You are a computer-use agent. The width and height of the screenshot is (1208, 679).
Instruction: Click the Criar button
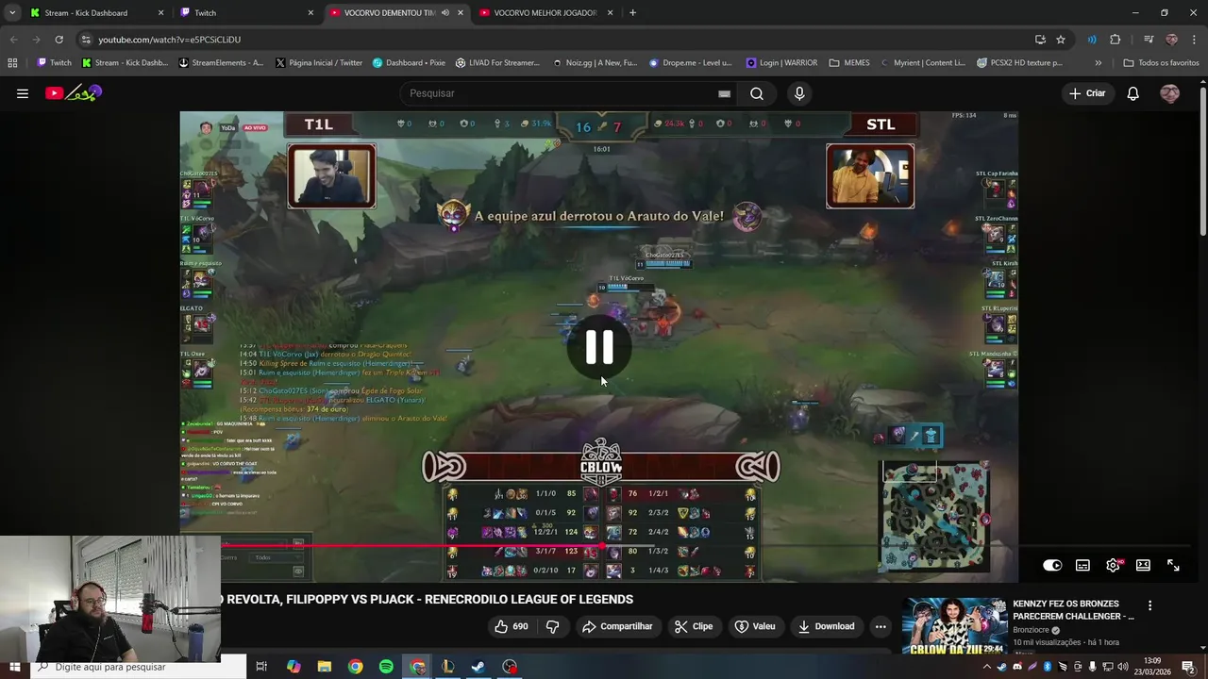(x=1086, y=93)
